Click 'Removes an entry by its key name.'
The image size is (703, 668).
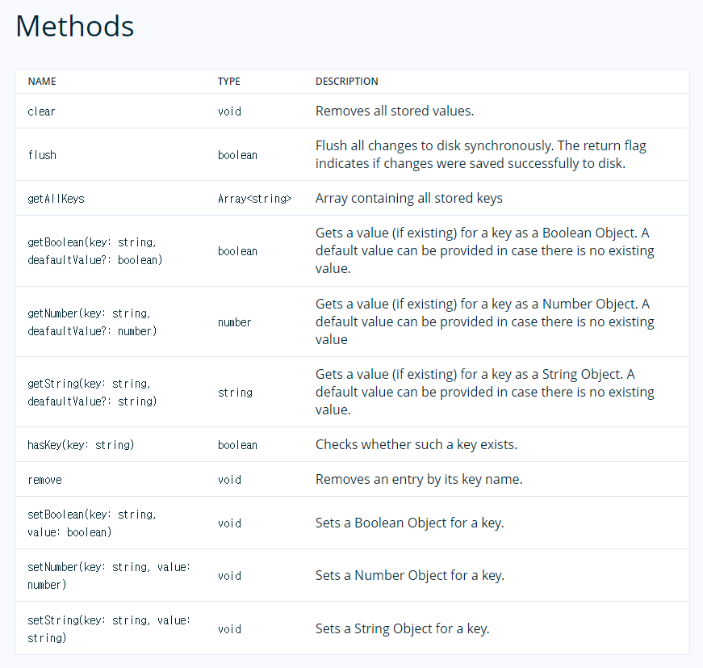pyautogui.click(x=419, y=479)
